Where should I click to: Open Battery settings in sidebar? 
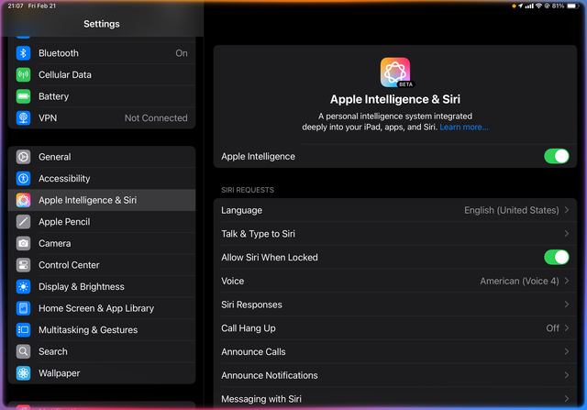[102, 96]
